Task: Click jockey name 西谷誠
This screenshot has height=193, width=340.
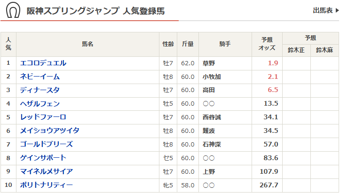Action: [x=212, y=118]
